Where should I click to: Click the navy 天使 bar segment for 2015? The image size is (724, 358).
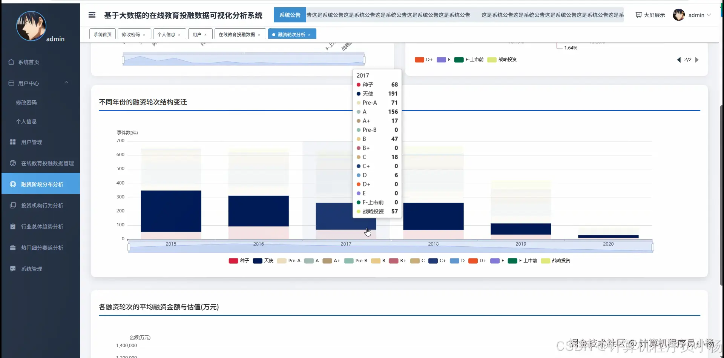point(171,211)
